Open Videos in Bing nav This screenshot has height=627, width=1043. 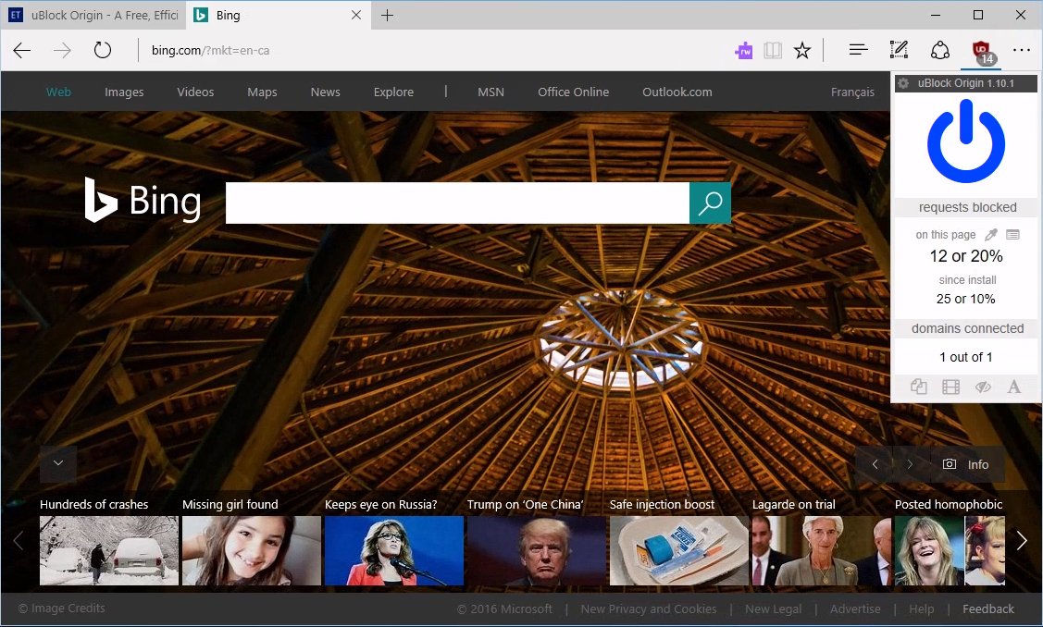pos(195,92)
